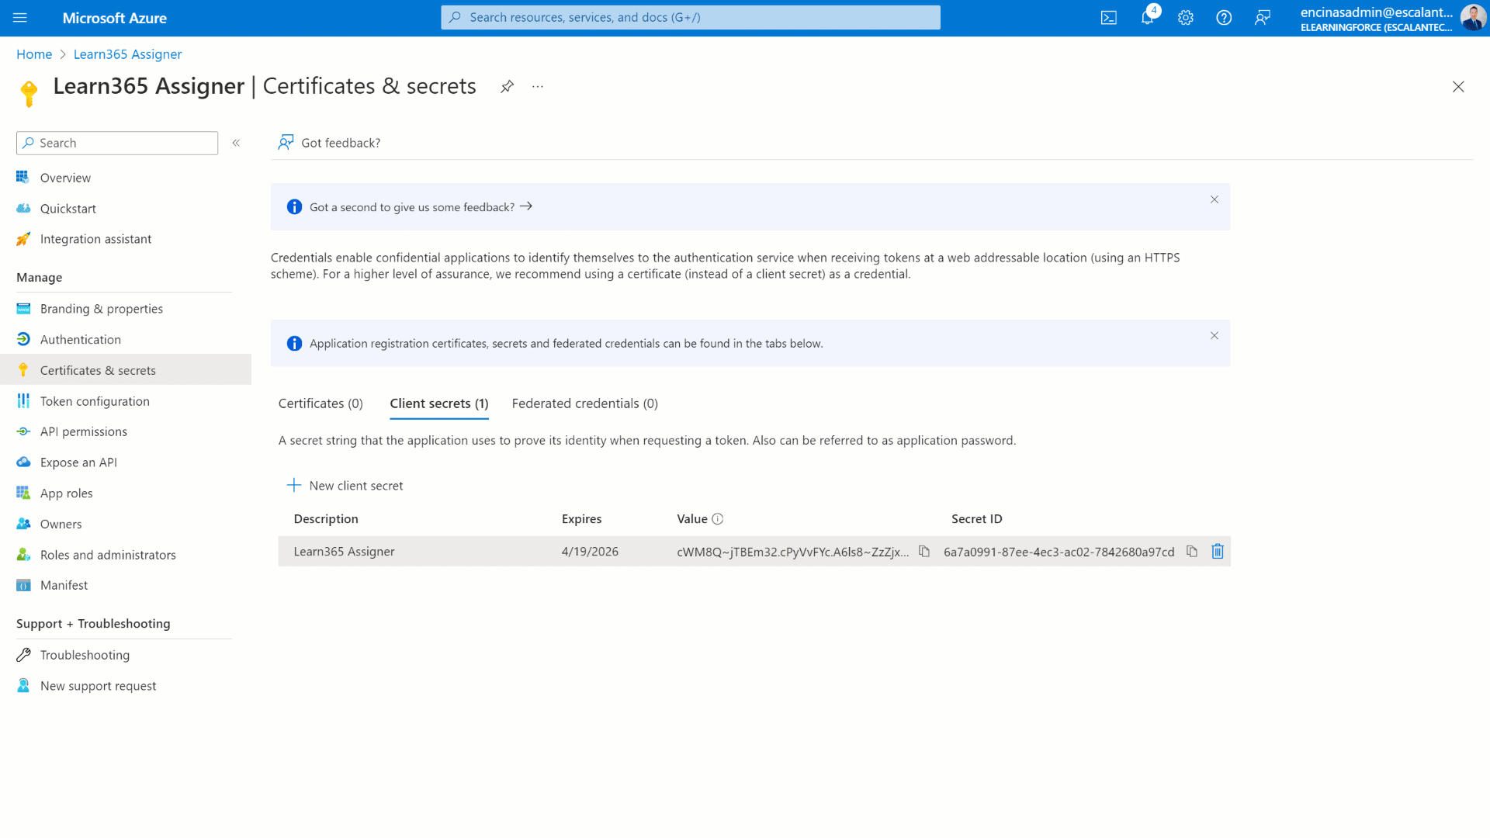Image resolution: width=1490 pixels, height=838 pixels.
Task: Copy the Secret ID
Action: pos(1192,551)
